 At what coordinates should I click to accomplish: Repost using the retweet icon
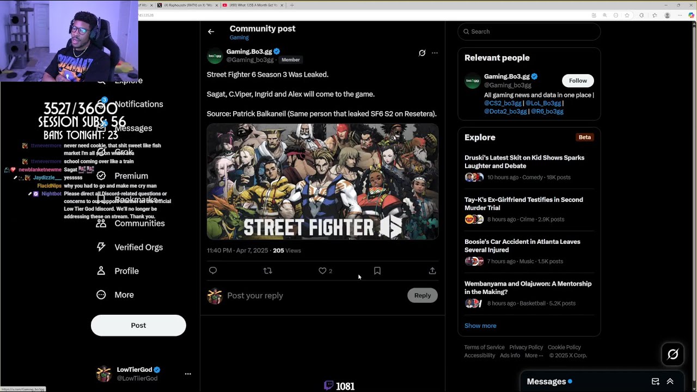[267, 271]
